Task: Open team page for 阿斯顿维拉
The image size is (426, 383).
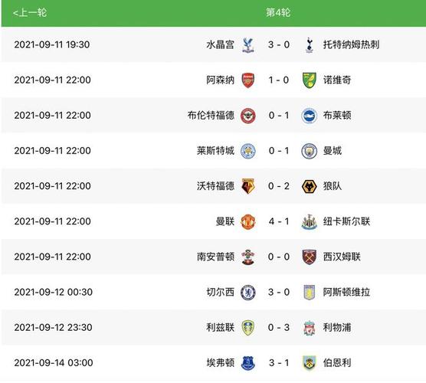Action: pos(346,292)
